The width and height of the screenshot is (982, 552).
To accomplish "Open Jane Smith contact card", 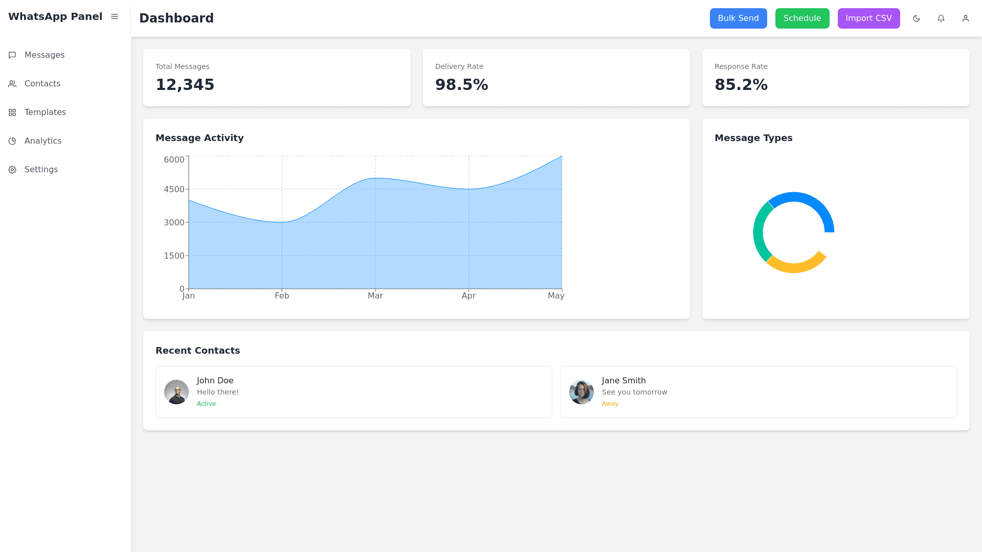I will point(758,392).
